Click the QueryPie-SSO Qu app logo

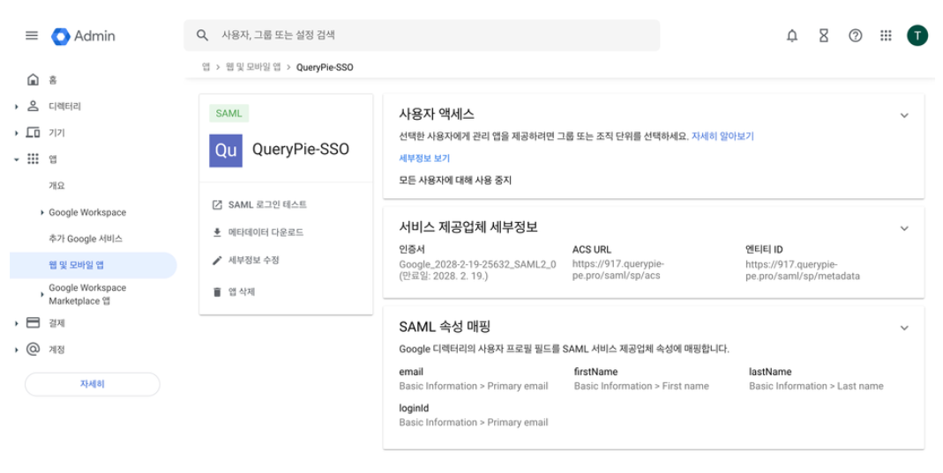[x=226, y=150]
